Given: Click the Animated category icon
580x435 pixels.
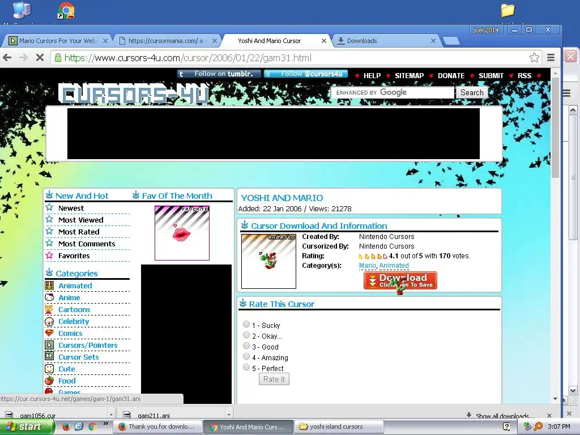Looking at the screenshot, I should point(49,285).
